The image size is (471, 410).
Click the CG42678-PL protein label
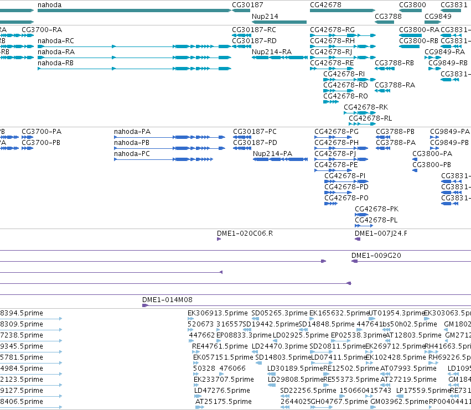click(x=376, y=220)
